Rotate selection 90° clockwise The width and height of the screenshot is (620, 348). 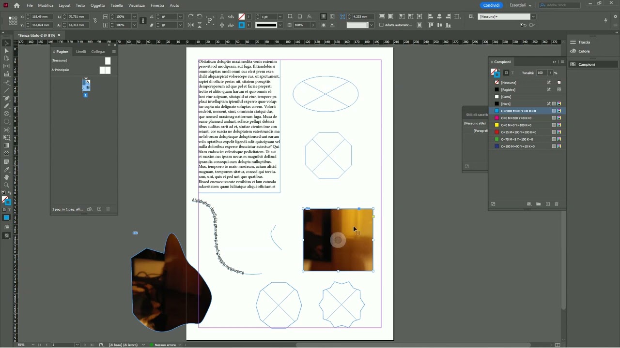click(x=190, y=16)
